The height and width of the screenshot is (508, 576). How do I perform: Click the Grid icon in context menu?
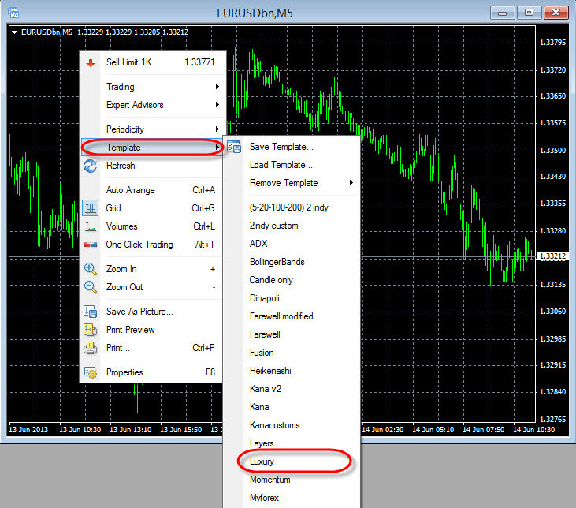(91, 208)
